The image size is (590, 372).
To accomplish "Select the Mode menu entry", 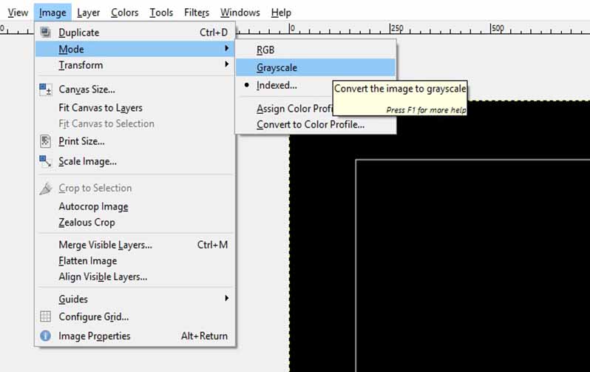I will 135,49.
